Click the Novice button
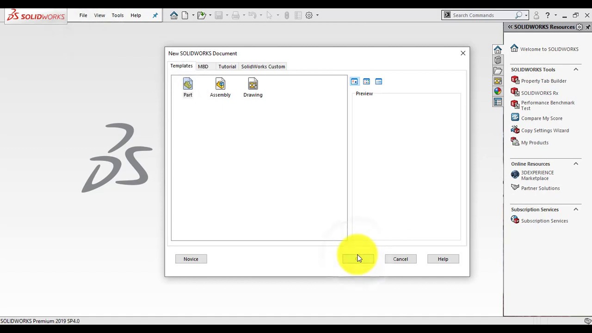 (191, 259)
